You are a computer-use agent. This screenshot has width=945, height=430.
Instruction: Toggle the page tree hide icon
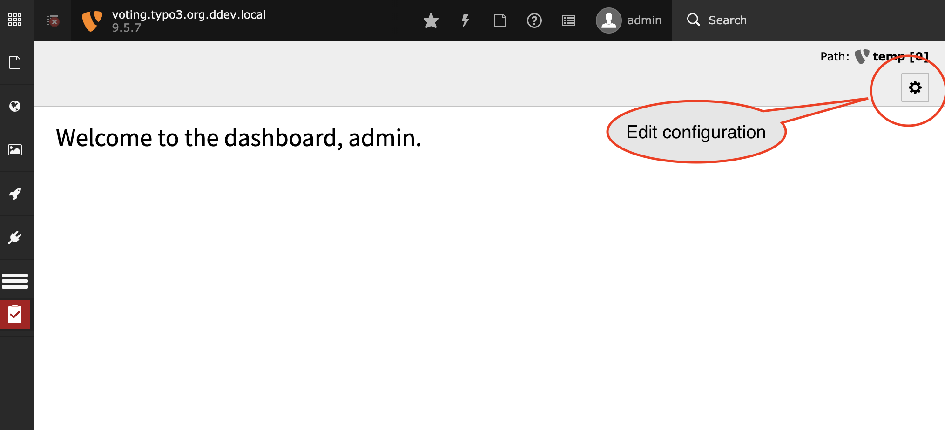pyautogui.click(x=52, y=20)
